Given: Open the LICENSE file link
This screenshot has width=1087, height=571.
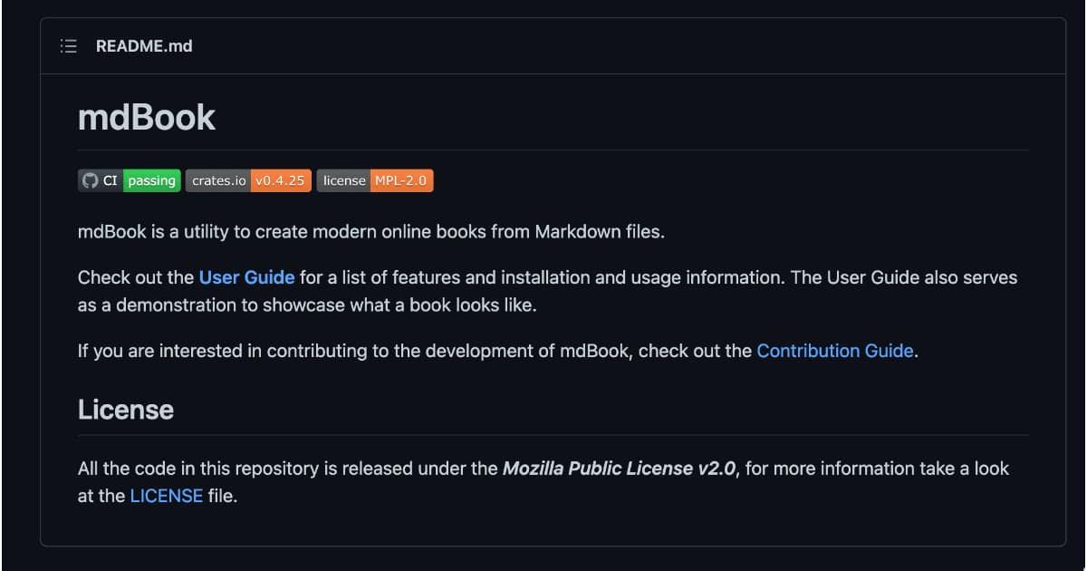Looking at the screenshot, I should (x=166, y=497).
